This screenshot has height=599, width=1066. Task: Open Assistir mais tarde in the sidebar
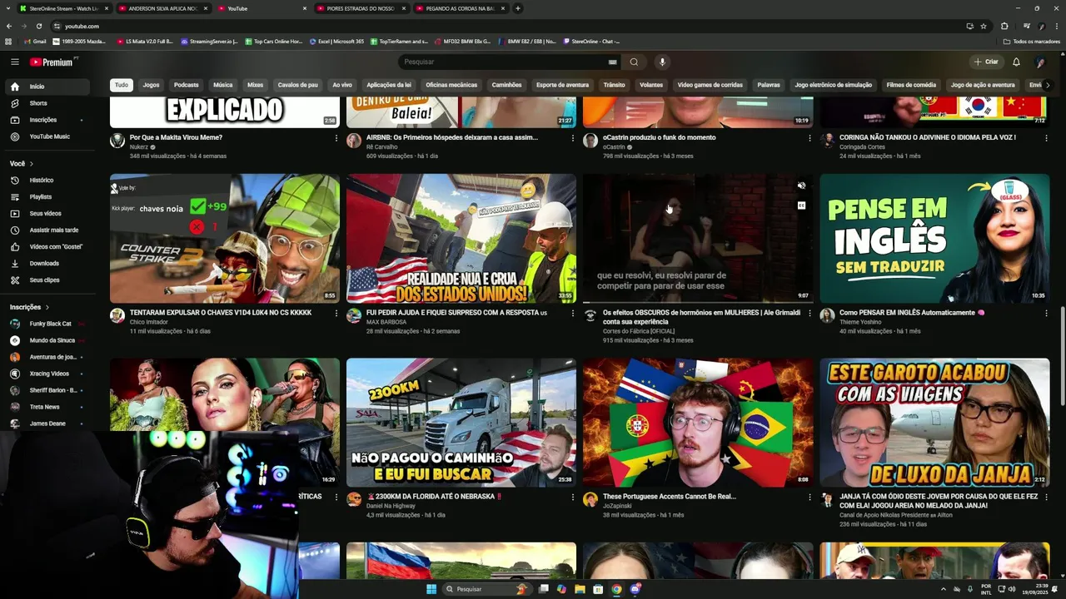click(x=47, y=230)
